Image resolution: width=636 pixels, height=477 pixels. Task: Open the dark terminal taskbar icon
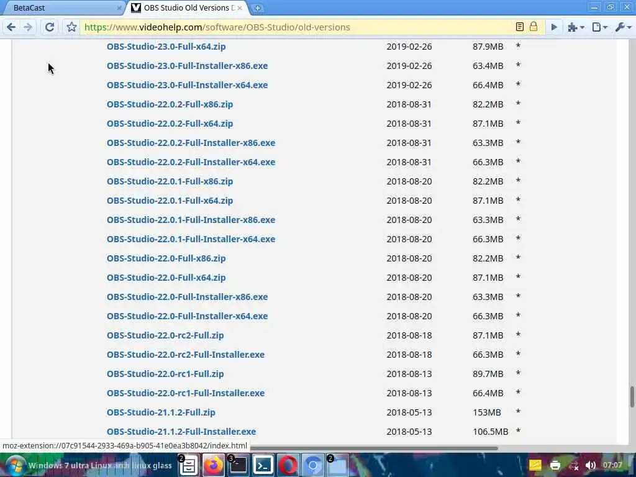point(238,465)
